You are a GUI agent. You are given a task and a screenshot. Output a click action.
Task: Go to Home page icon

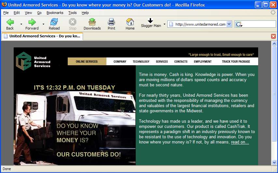130,22
